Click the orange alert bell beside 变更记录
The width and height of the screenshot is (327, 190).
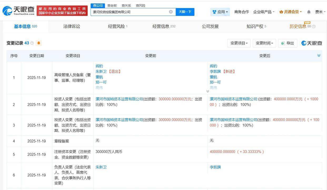pyautogui.click(x=39, y=43)
